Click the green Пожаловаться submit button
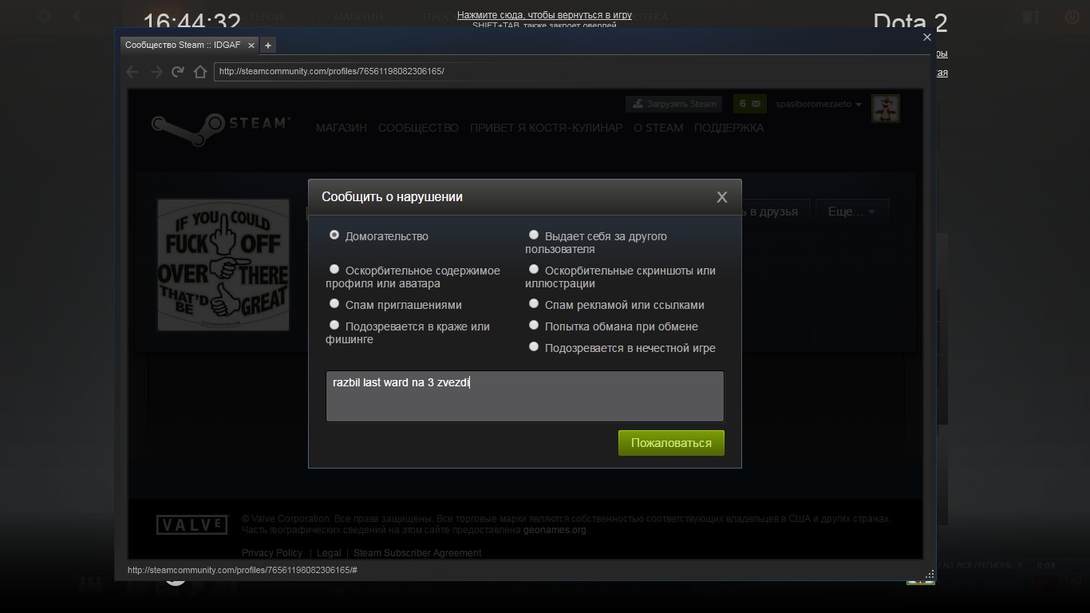Image resolution: width=1090 pixels, height=613 pixels. [x=671, y=443]
